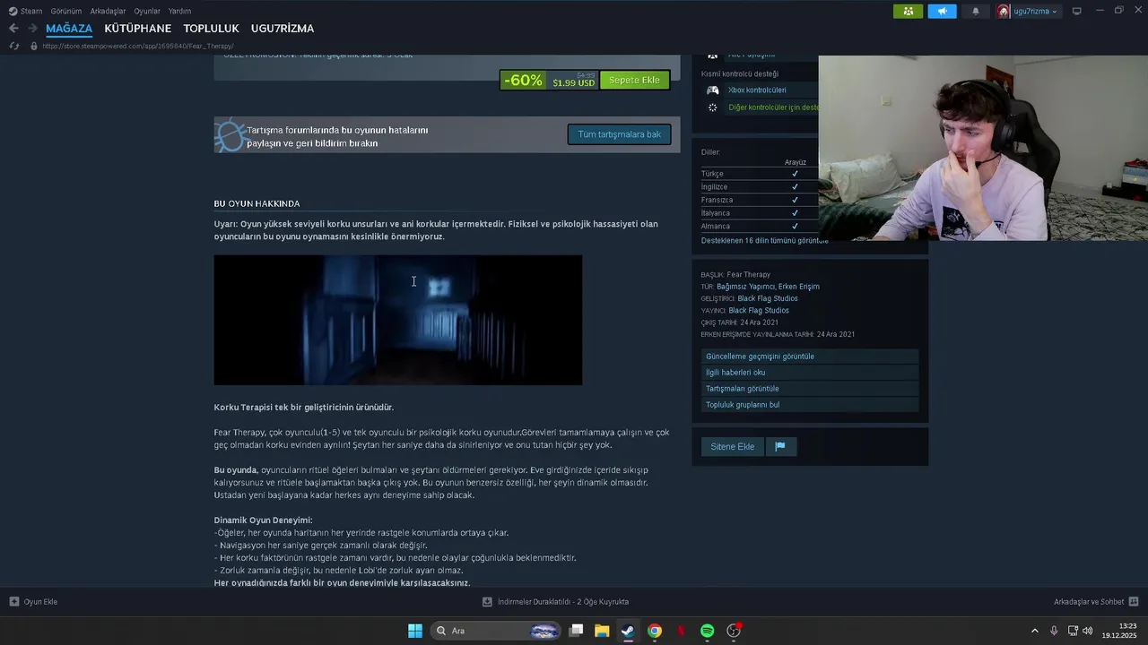This screenshot has width=1148, height=645.
Task: Click the padlock icon beside URL
Action: coord(34,46)
